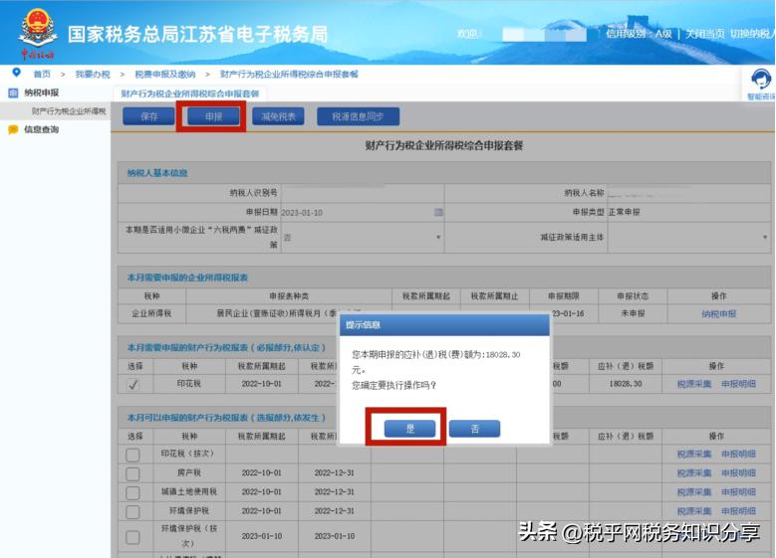This screenshot has height=558, width=776.
Task: Open the calendar icon beside 申报日期
Action: point(438,212)
